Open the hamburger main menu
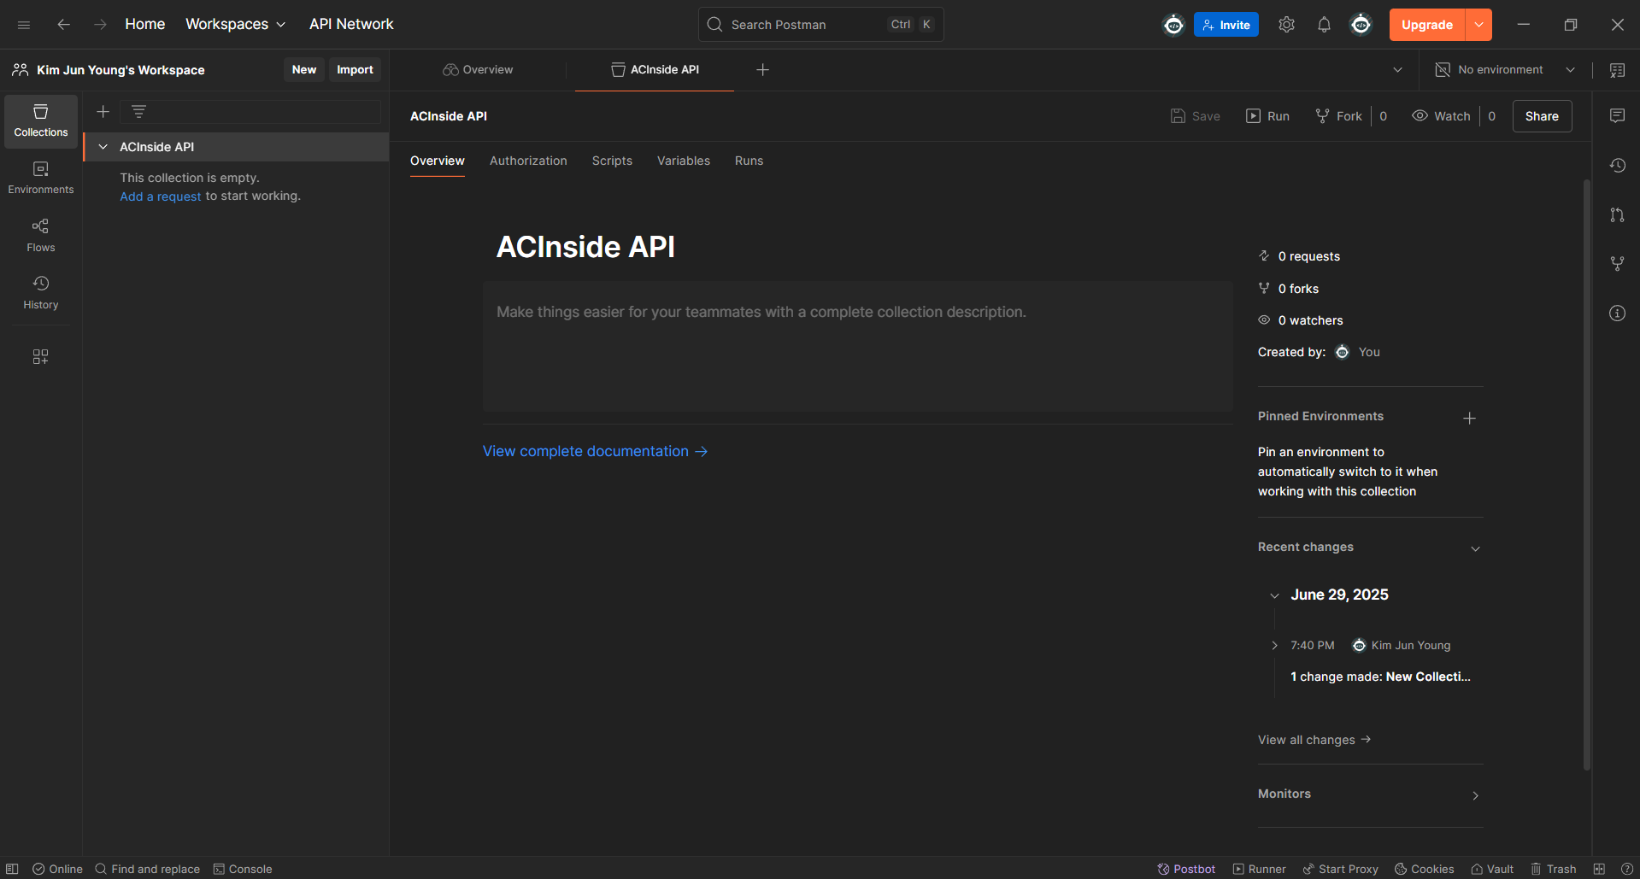1640x879 pixels. pos(24,25)
